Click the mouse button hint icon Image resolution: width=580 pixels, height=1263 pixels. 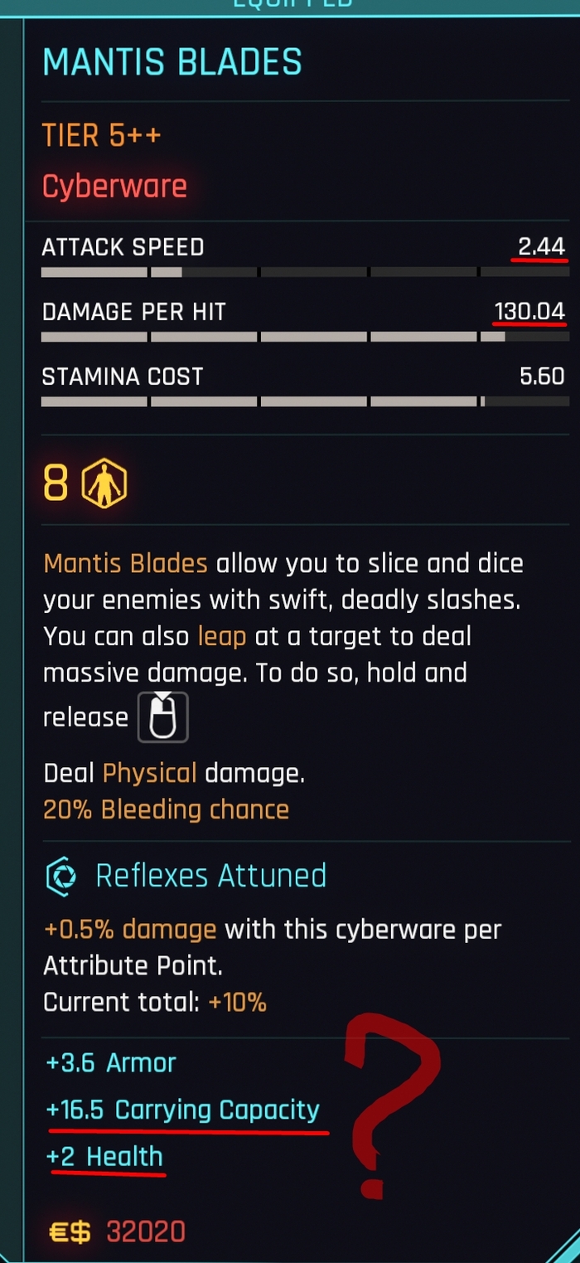pos(162,717)
